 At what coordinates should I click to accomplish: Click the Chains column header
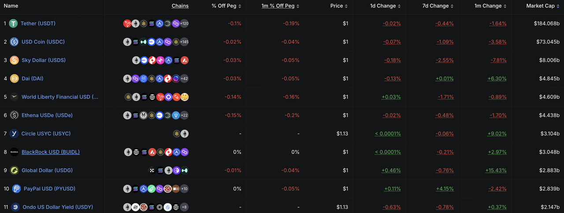[180, 6]
